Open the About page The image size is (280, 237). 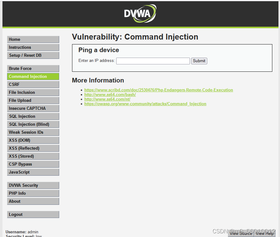click(x=33, y=201)
